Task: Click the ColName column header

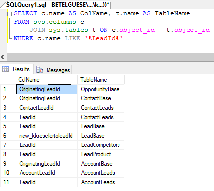Action: 47,80
